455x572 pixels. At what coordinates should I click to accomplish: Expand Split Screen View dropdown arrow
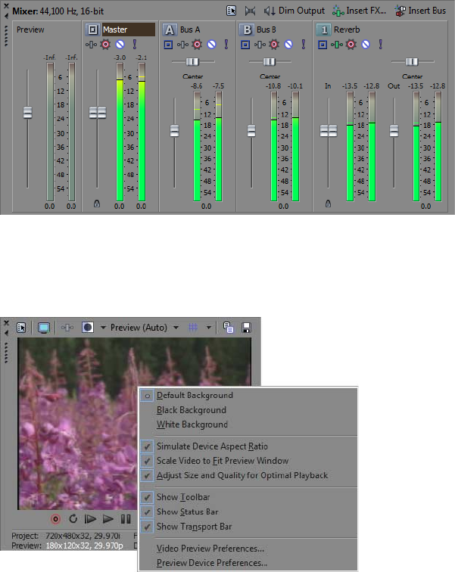103,328
